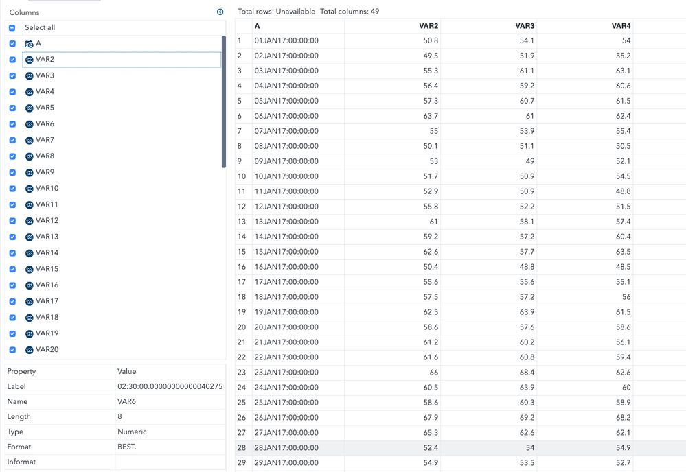Click the Value column header
The height and width of the screenshot is (472, 686).
point(170,371)
